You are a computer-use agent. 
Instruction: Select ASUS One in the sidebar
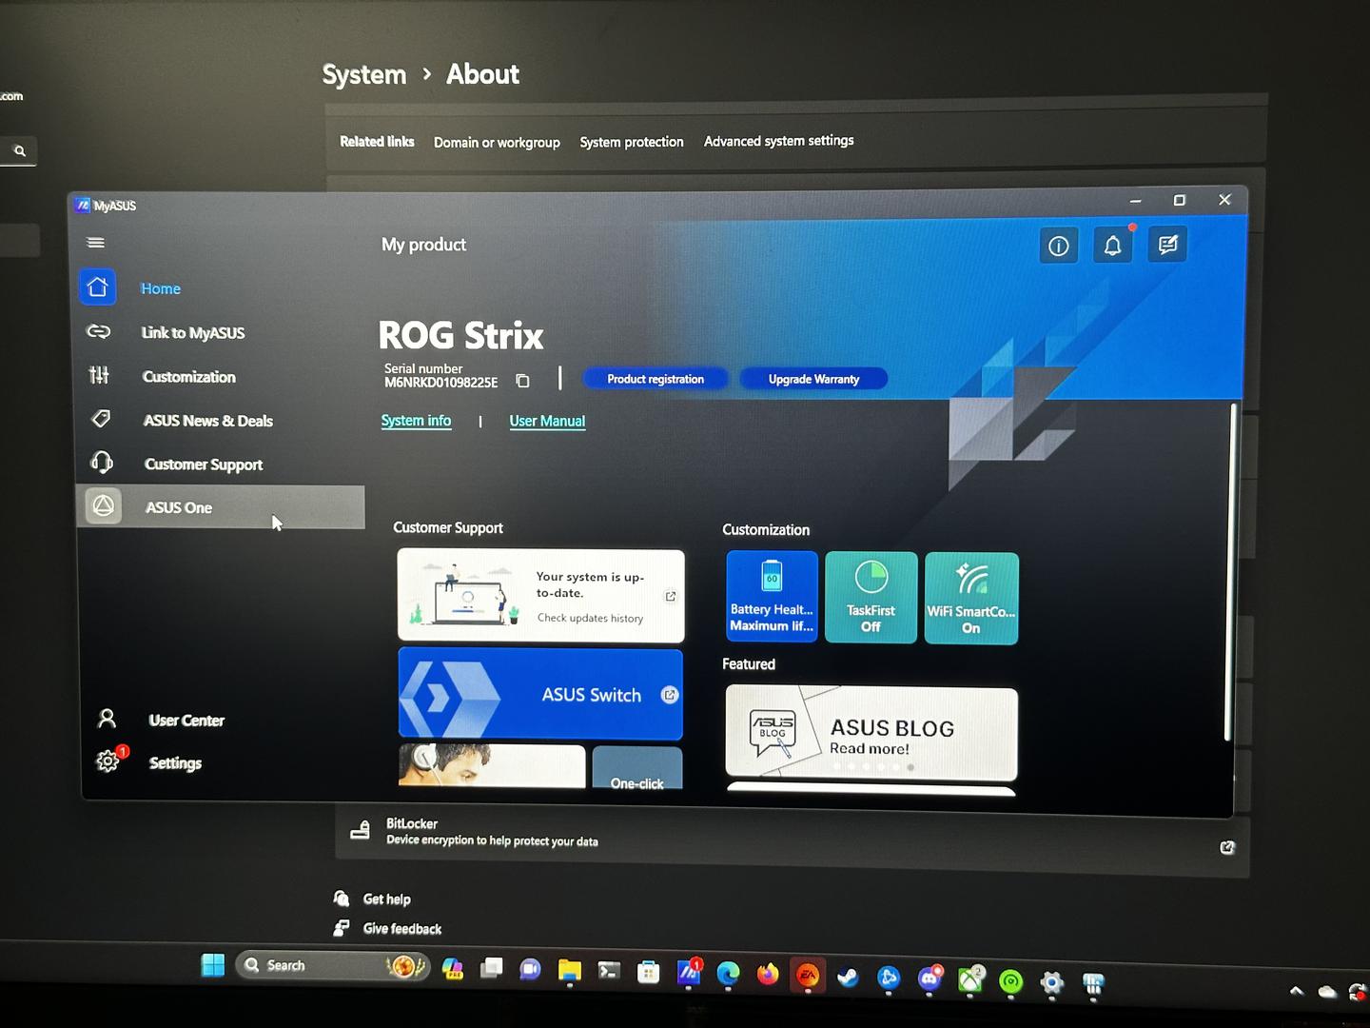[221, 506]
